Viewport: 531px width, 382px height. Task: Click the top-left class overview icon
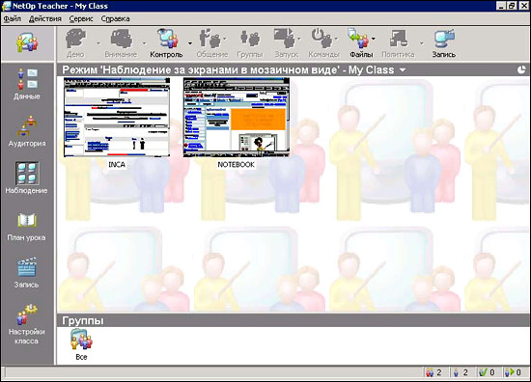click(x=27, y=43)
